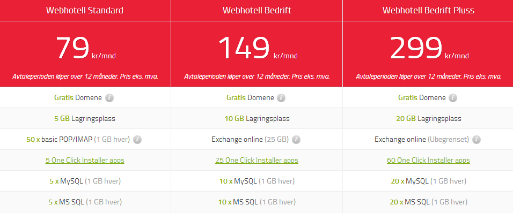The width and height of the screenshot is (513, 213).
Task: Click info icon beside Bedrift Gratis Domene
Action: click(x=281, y=98)
